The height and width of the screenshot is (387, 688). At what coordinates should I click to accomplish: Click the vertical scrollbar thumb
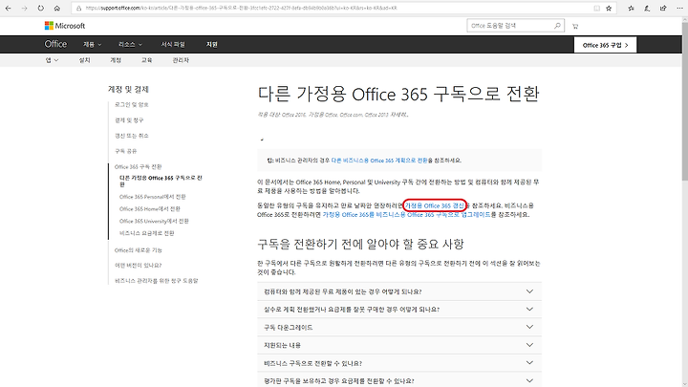pos(684,100)
